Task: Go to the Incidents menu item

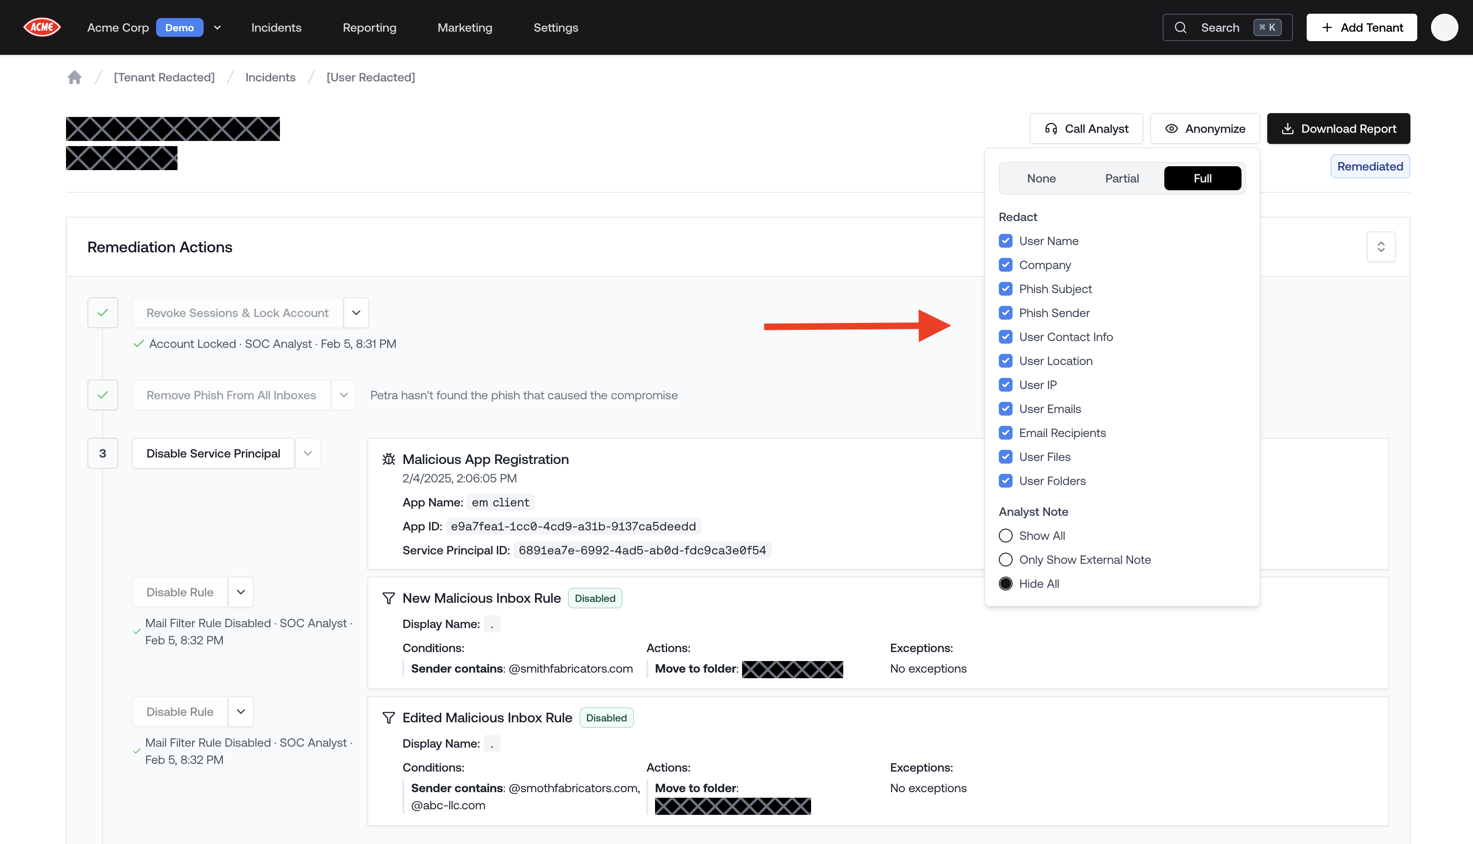Action: click(x=276, y=27)
